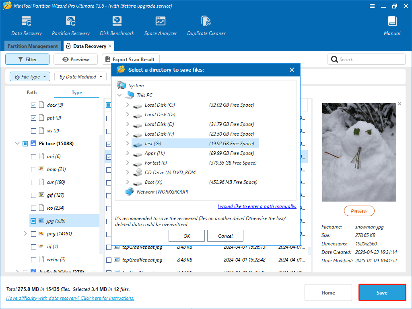This screenshot has height=309, width=412.
Task: Open the By Date Modified dropdown
Action: (x=80, y=76)
